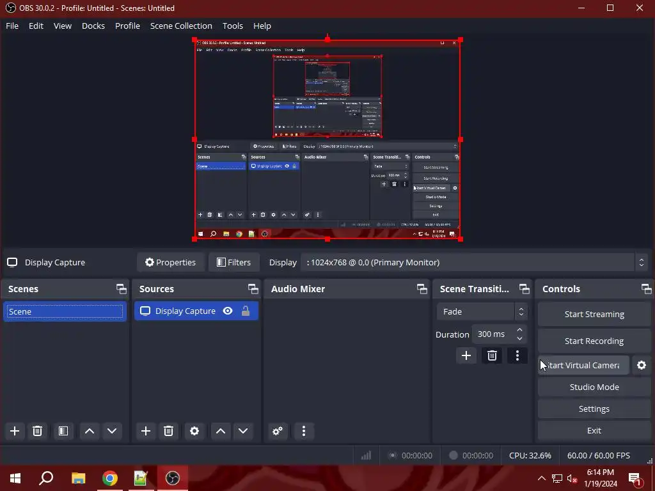This screenshot has height=491, width=655.
Task: Click Start Streaming button
Action: pyautogui.click(x=594, y=315)
